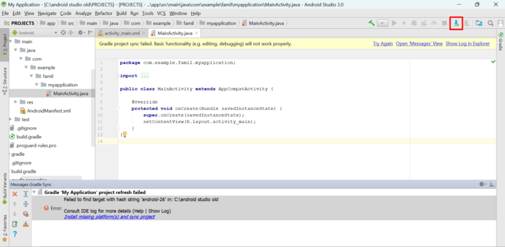
Task: Open the Structure side tab
Action: pyautogui.click(x=5, y=81)
